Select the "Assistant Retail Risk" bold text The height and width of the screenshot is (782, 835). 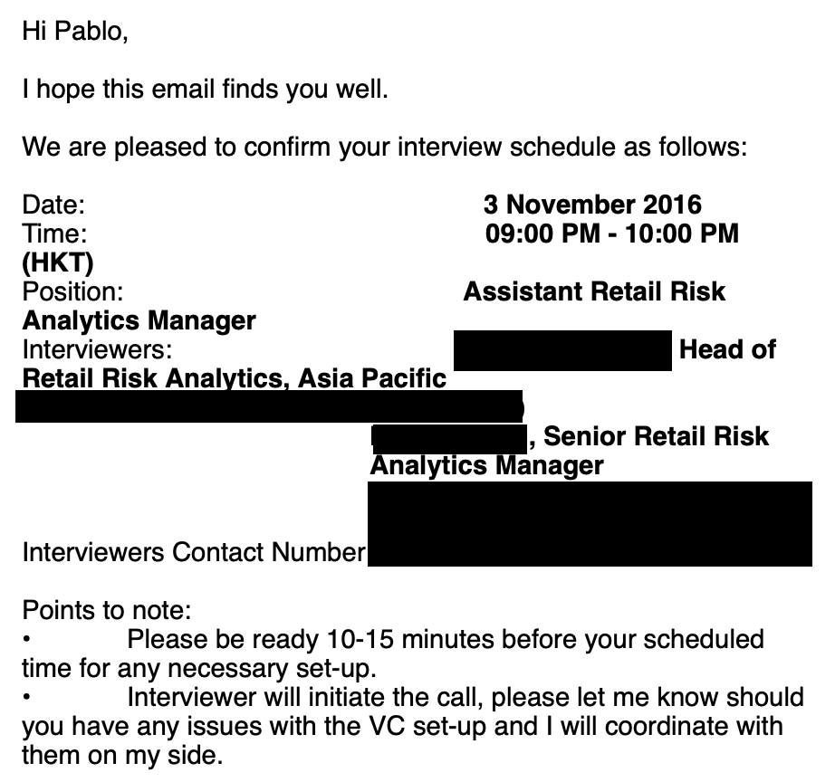click(594, 292)
